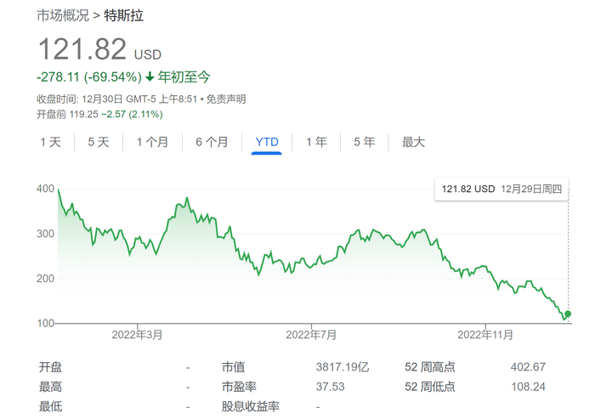The width and height of the screenshot is (595, 419).
Task: Select the 5 天 time range tab
Action: coord(99,142)
